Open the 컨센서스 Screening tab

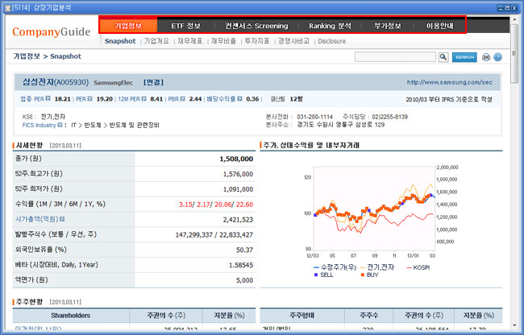click(x=256, y=26)
